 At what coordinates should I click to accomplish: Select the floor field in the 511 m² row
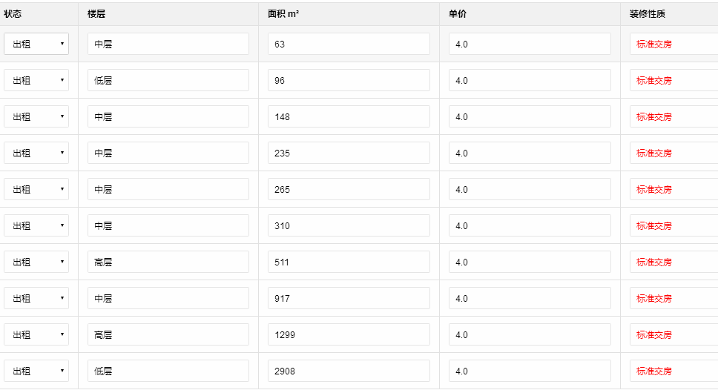[x=168, y=262]
